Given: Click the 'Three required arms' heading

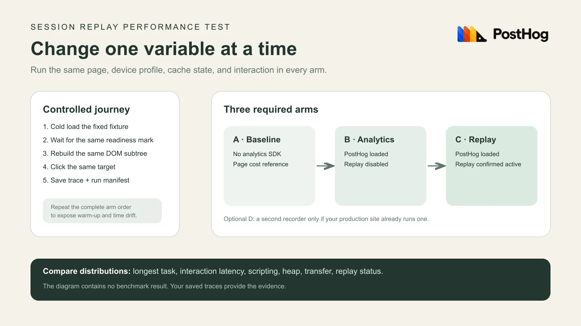Looking at the screenshot, I should 271,109.
